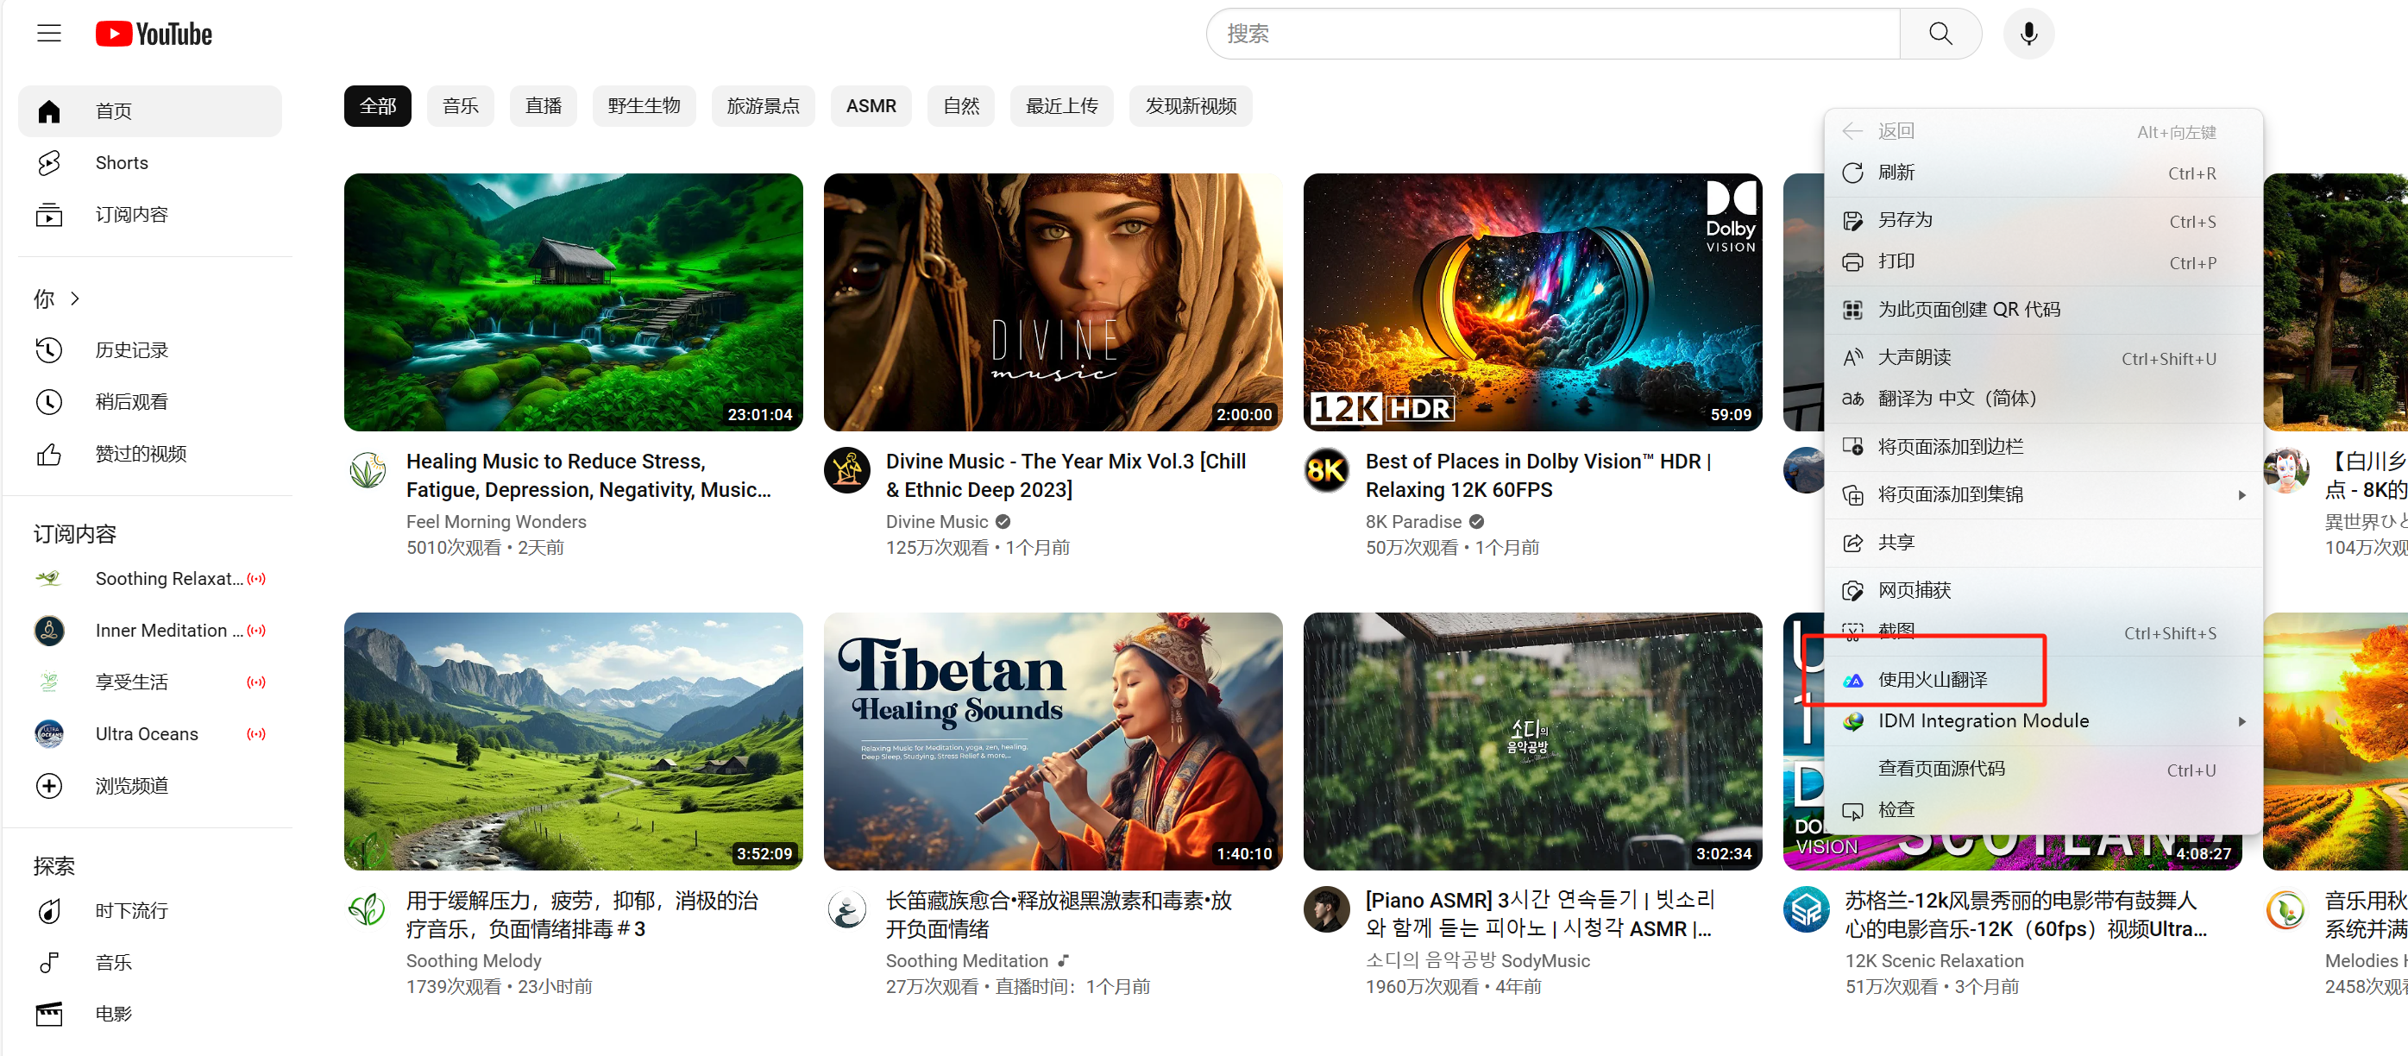Image resolution: width=2408 pixels, height=1056 pixels.
Task: Open the hamburger guide menu
Action: [x=48, y=34]
